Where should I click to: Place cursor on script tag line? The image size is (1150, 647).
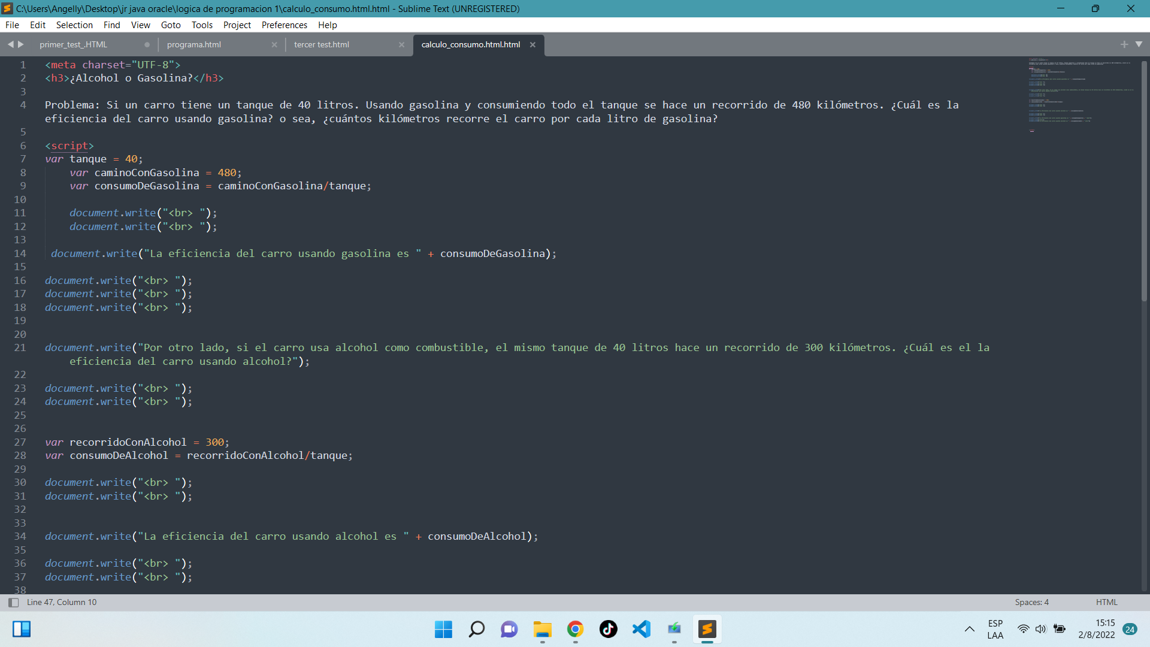[69, 146]
